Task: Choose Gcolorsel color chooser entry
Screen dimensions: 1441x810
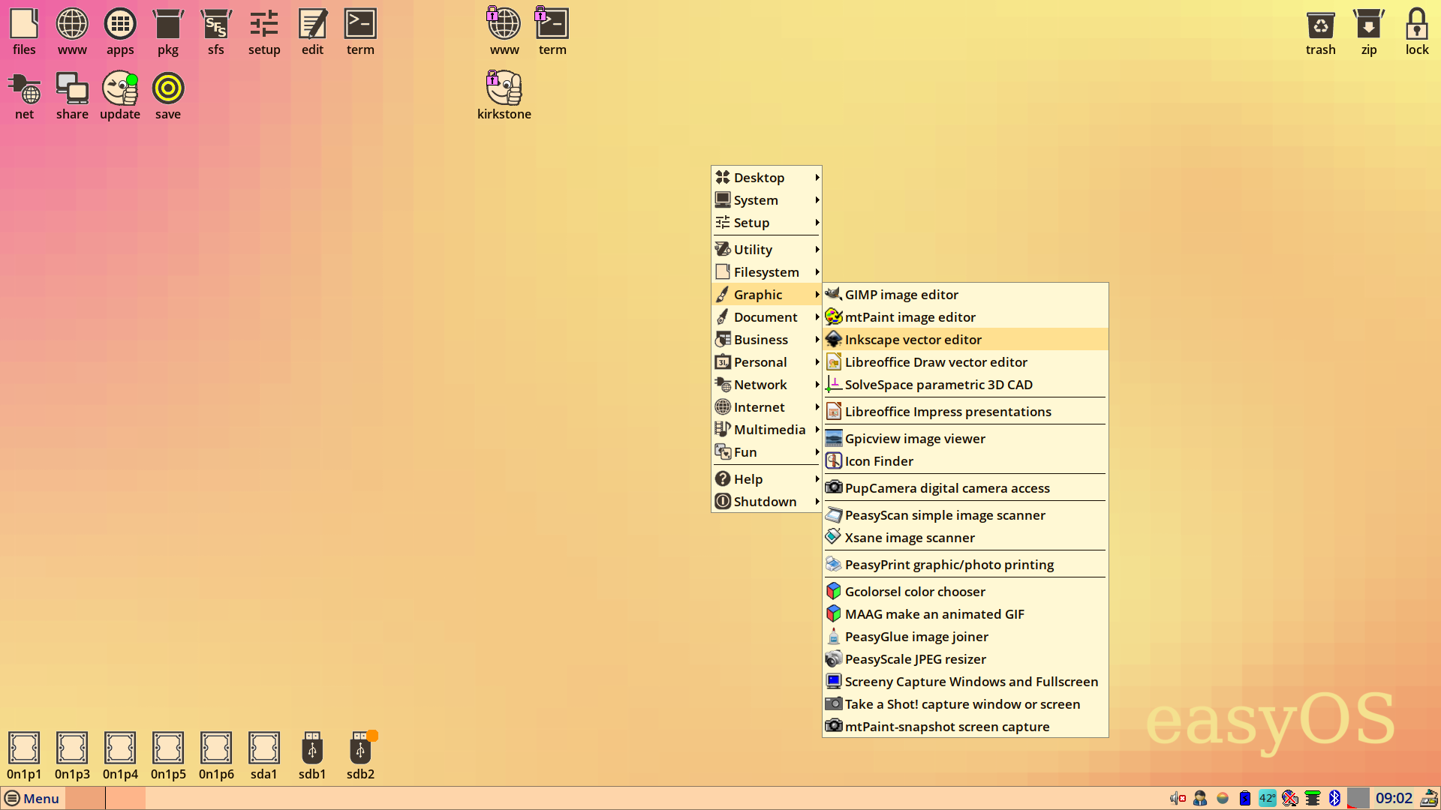Action: (x=914, y=592)
